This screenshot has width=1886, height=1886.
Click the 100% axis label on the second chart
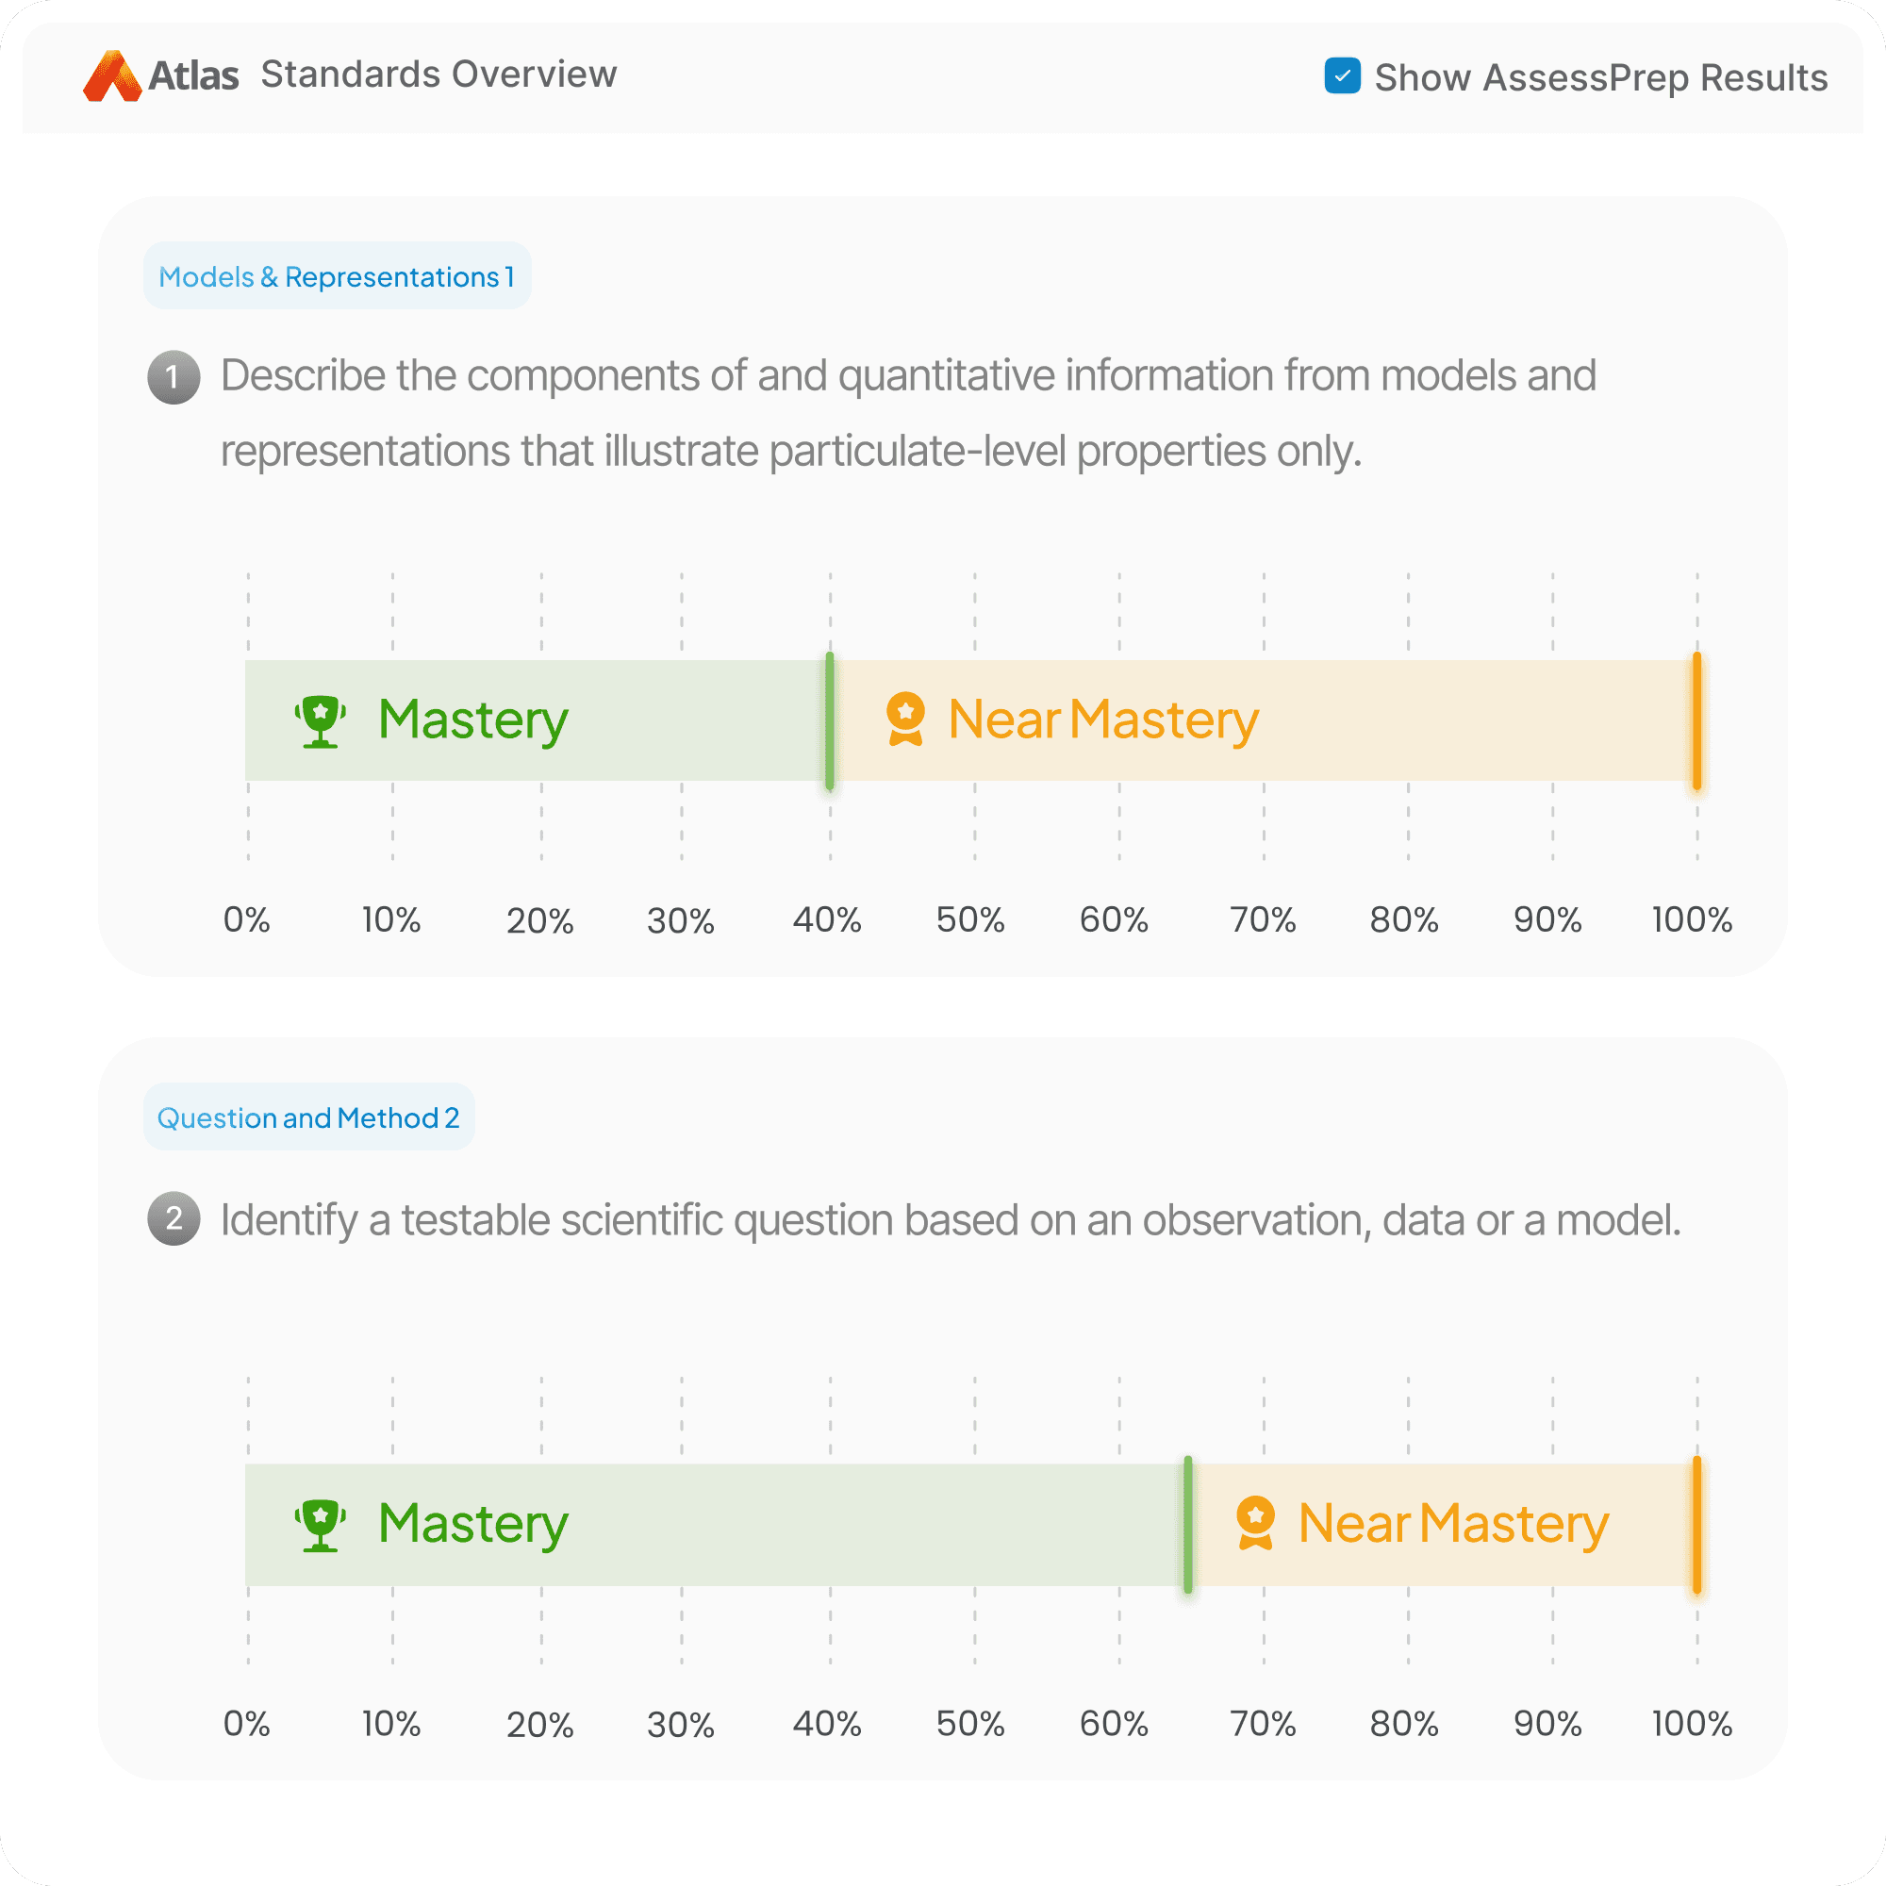point(1691,1724)
